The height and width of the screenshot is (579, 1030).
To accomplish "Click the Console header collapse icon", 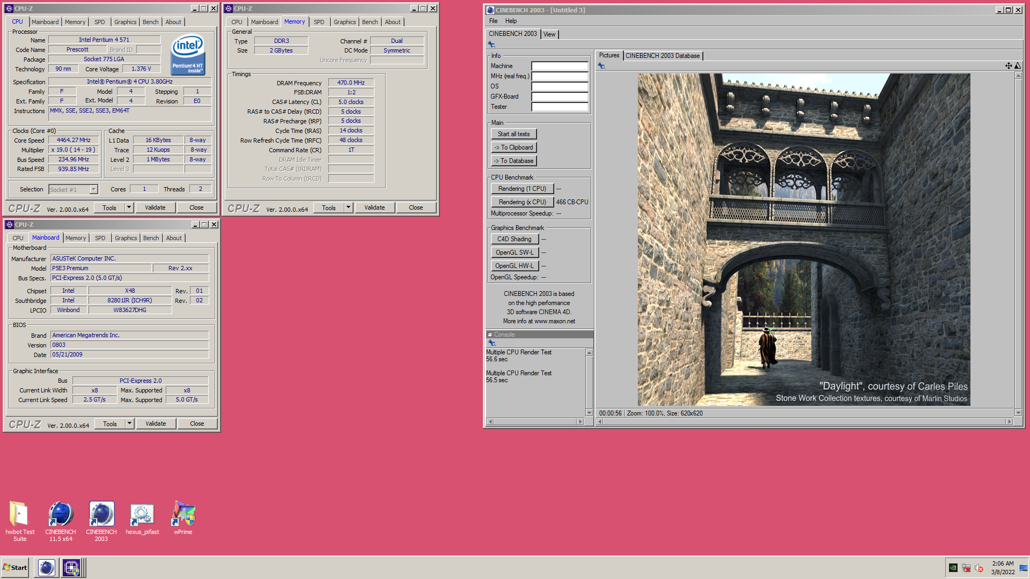I will pos(490,335).
